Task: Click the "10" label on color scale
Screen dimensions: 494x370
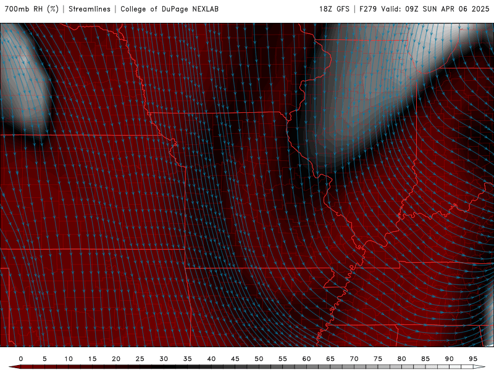Action: coord(69,359)
